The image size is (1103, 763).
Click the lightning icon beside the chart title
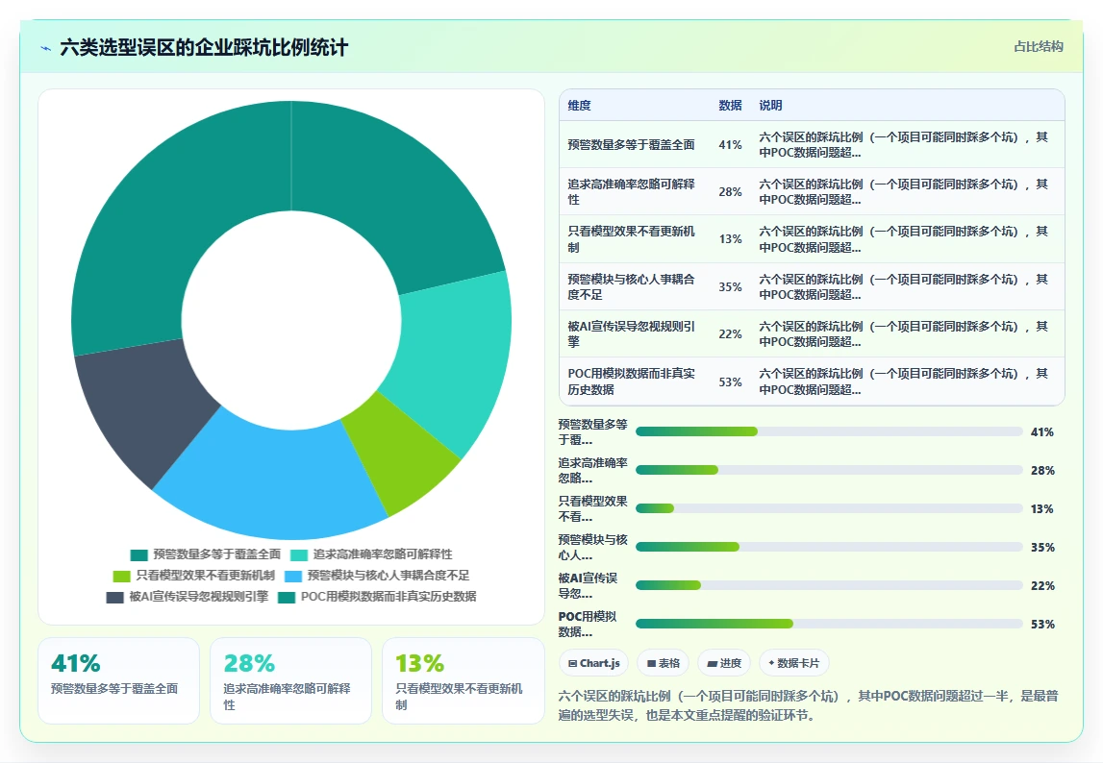[46, 48]
